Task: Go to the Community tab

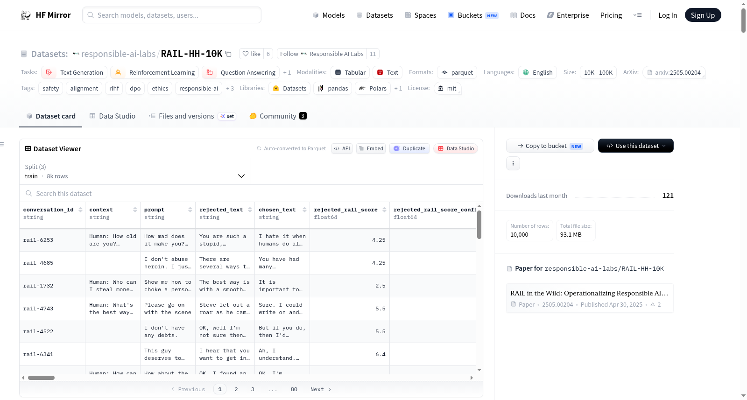Action: click(x=278, y=116)
